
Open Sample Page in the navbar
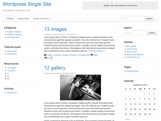pyautogui.click(x=23, y=19)
